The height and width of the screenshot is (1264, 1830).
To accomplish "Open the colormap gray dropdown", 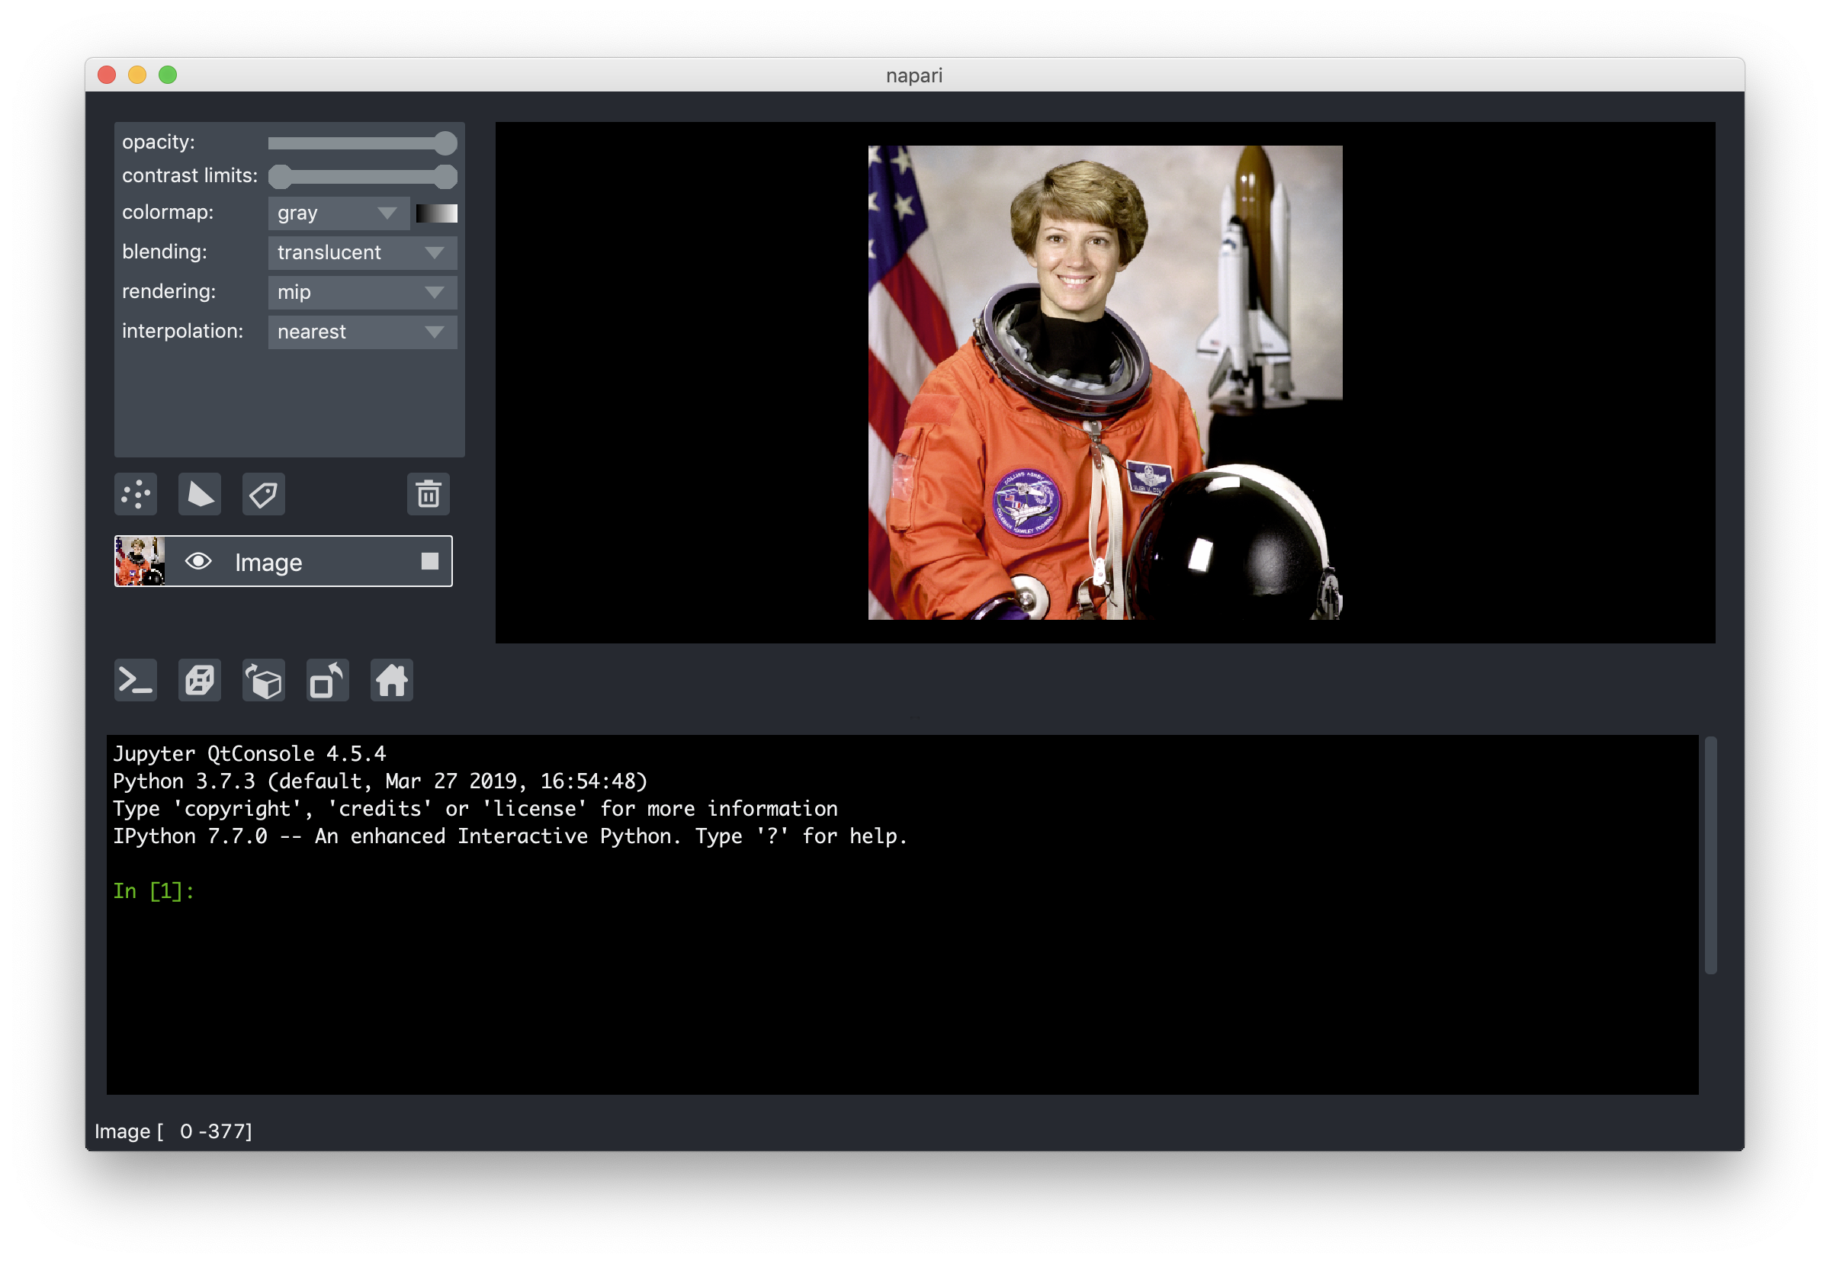I will tap(339, 213).
